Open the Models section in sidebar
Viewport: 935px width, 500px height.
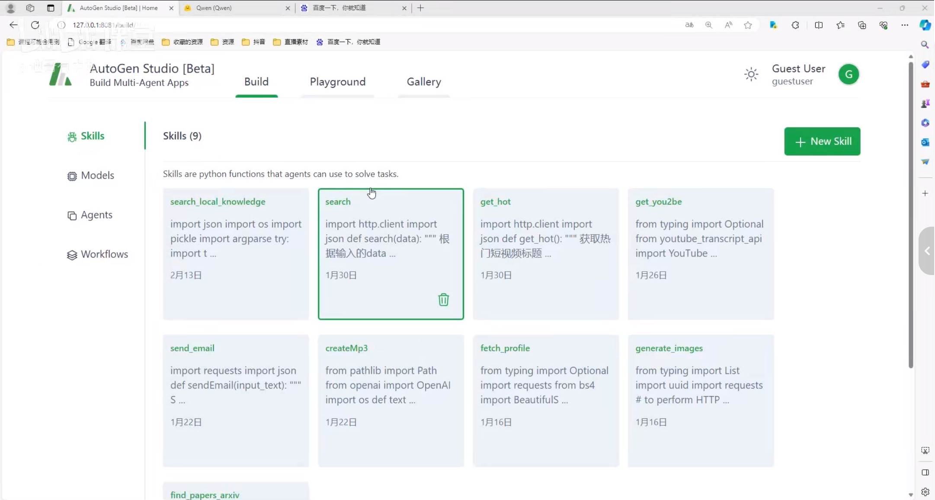(91, 175)
